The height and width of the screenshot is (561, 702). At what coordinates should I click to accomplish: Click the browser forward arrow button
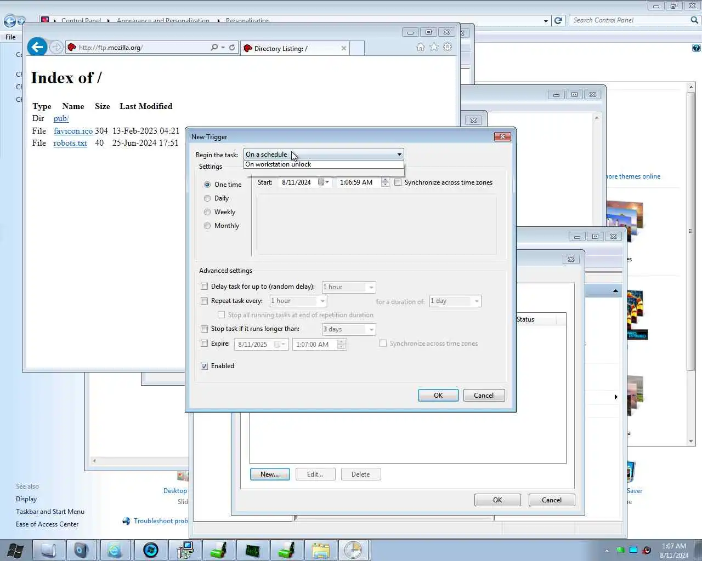pyautogui.click(x=56, y=47)
